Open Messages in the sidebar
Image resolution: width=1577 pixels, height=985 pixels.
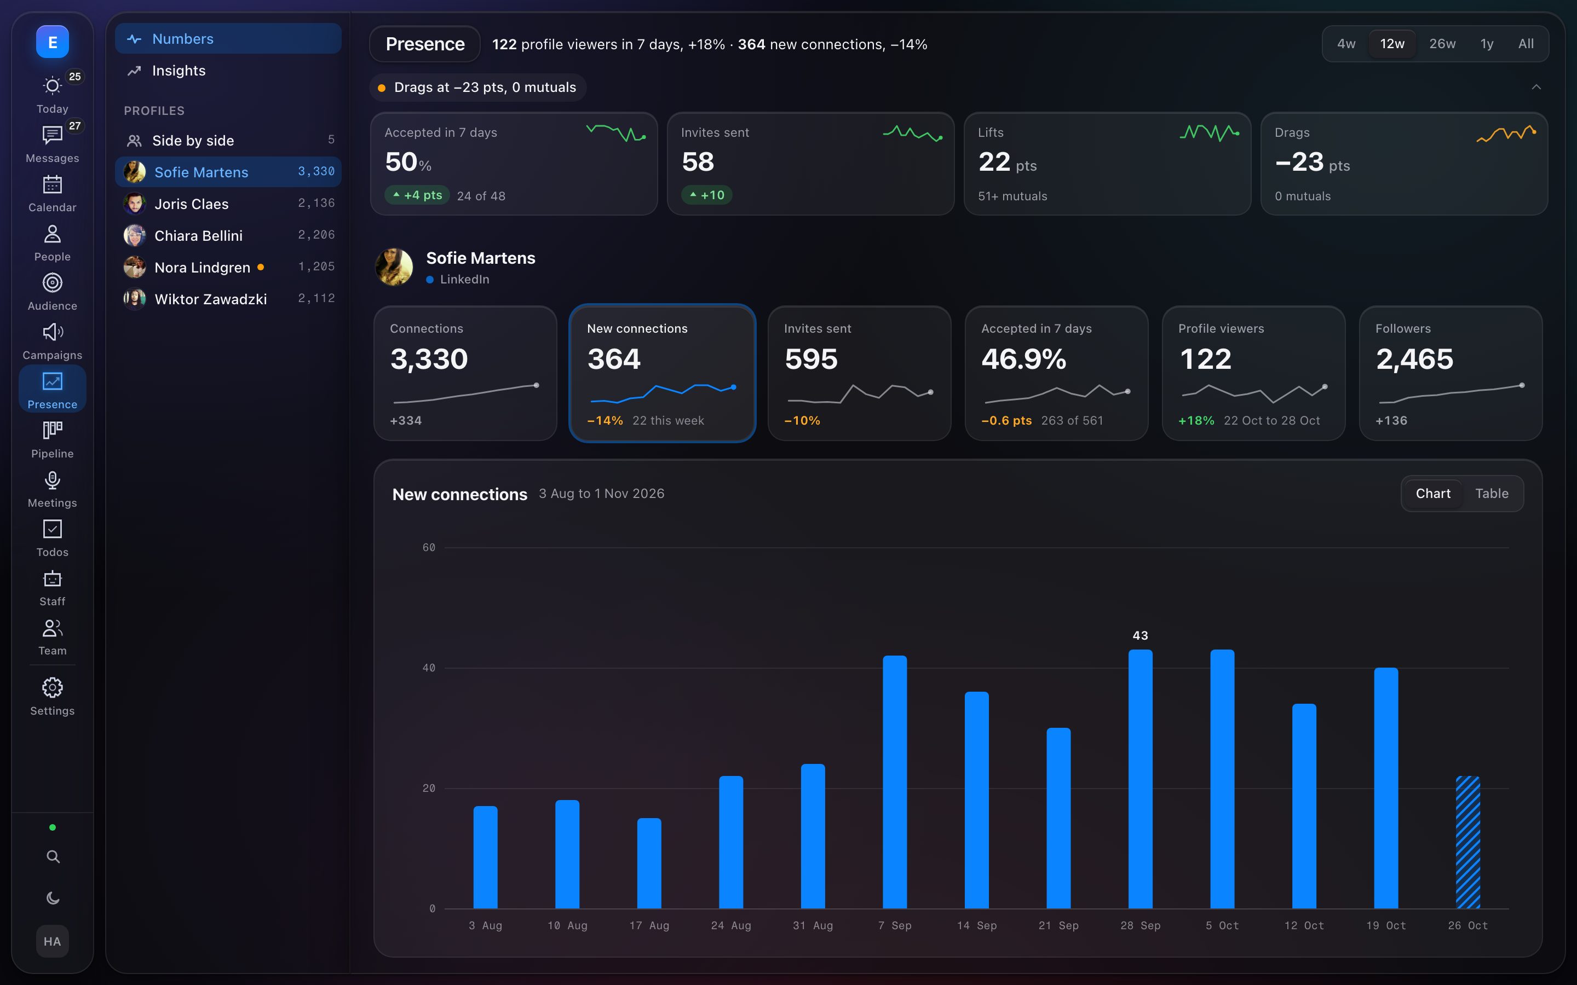tap(52, 143)
